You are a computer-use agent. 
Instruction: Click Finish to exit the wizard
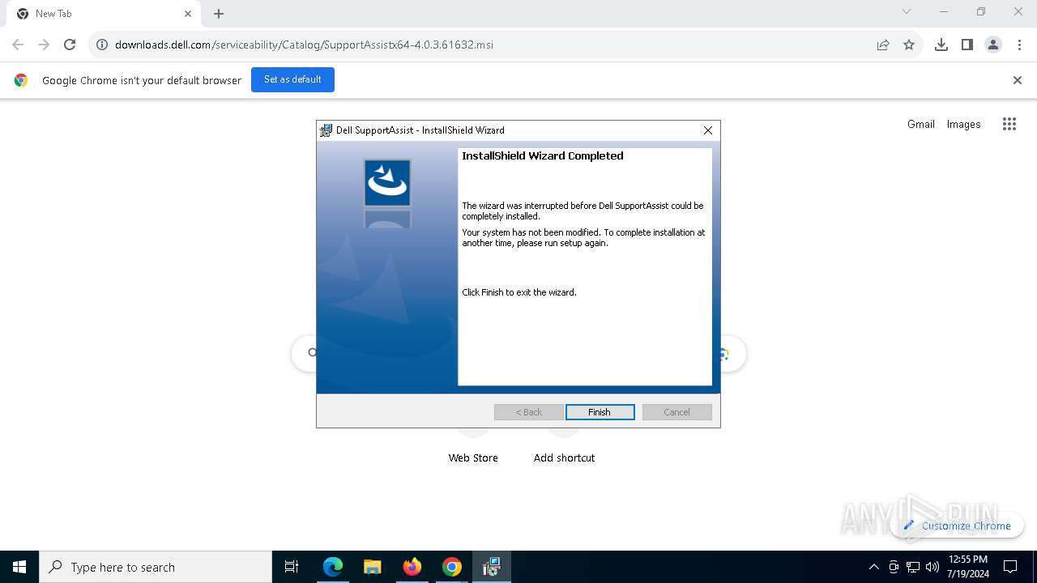[600, 412]
